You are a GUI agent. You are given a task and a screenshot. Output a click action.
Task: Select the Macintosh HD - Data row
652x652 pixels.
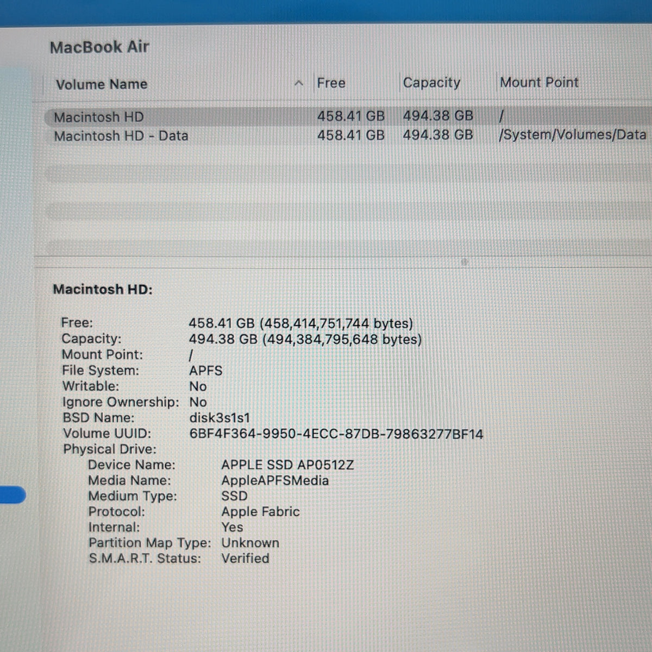[x=348, y=135]
